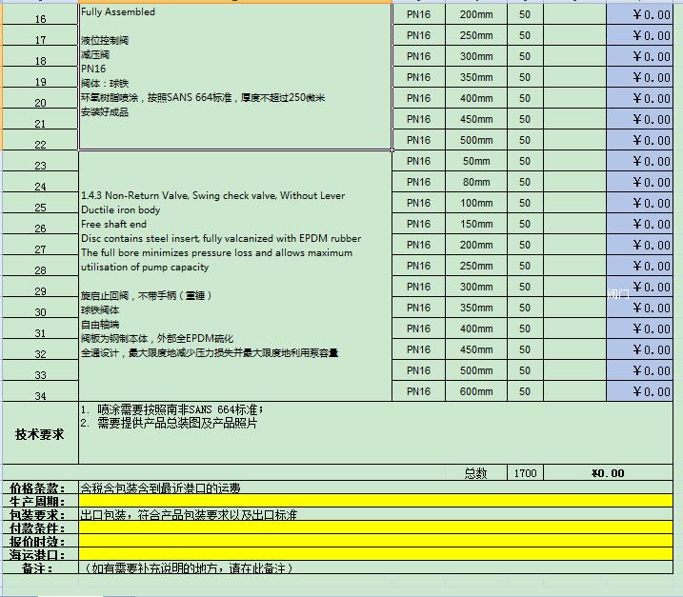Click the 50mm size cell
683x597 pixels.
(475, 161)
